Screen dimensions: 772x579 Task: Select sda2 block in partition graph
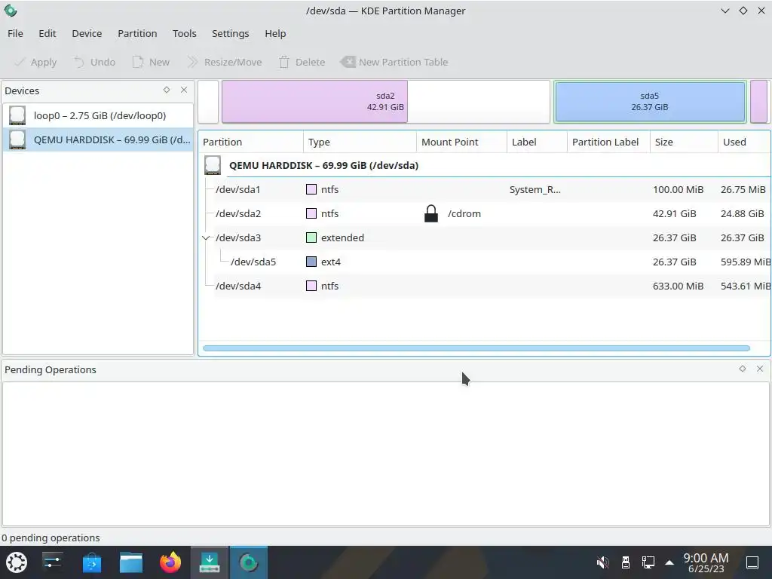[x=385, y=102]
